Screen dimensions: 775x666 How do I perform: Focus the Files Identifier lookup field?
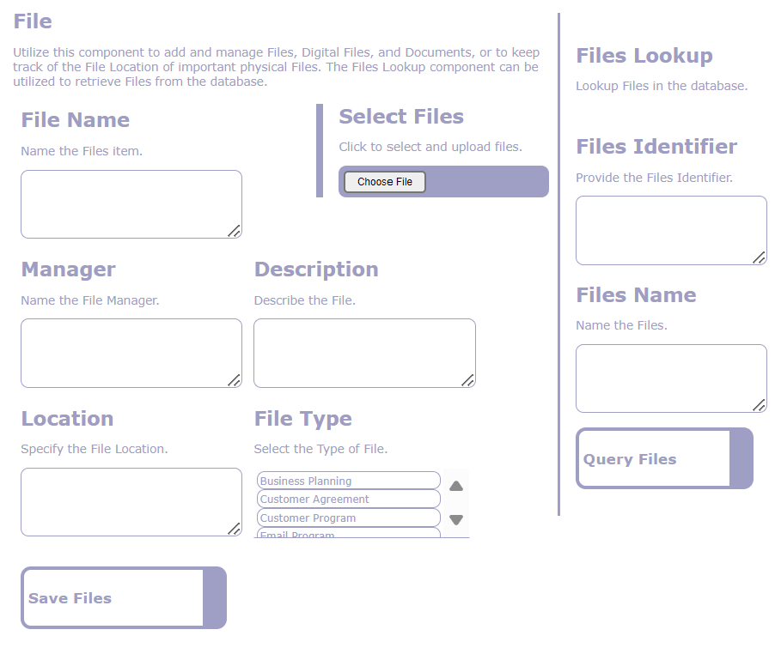tap(670, 230)
